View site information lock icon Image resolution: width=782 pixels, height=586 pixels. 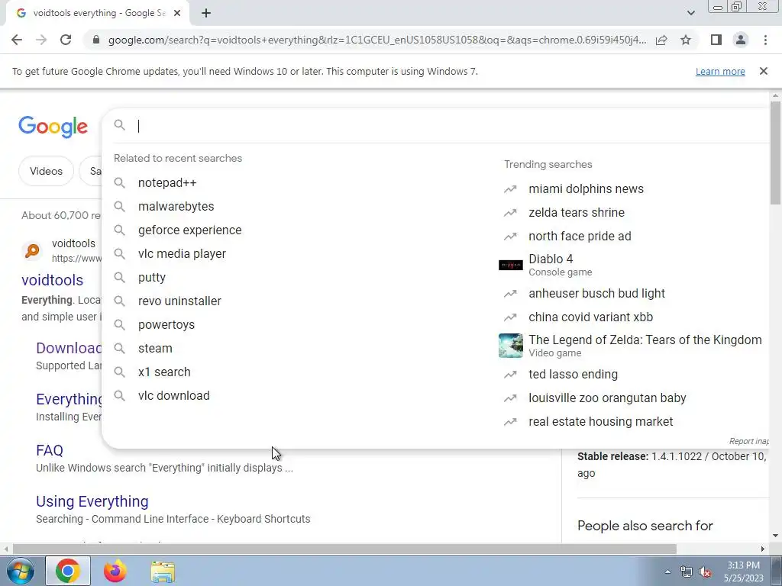(x=96, y=40)
